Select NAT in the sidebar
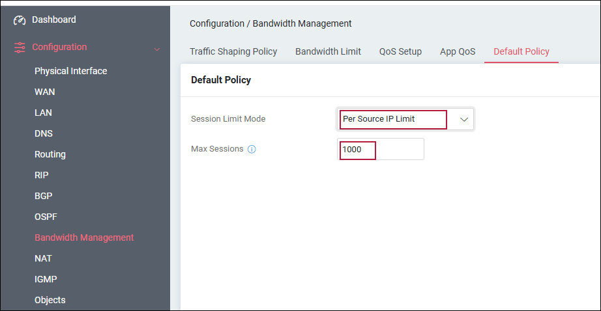 43,258
